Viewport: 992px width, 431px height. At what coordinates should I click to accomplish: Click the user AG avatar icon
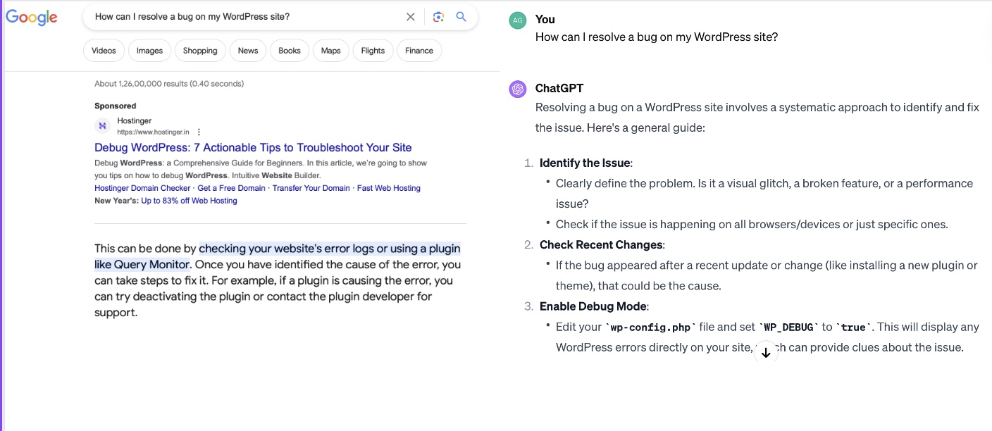(518, 20)
